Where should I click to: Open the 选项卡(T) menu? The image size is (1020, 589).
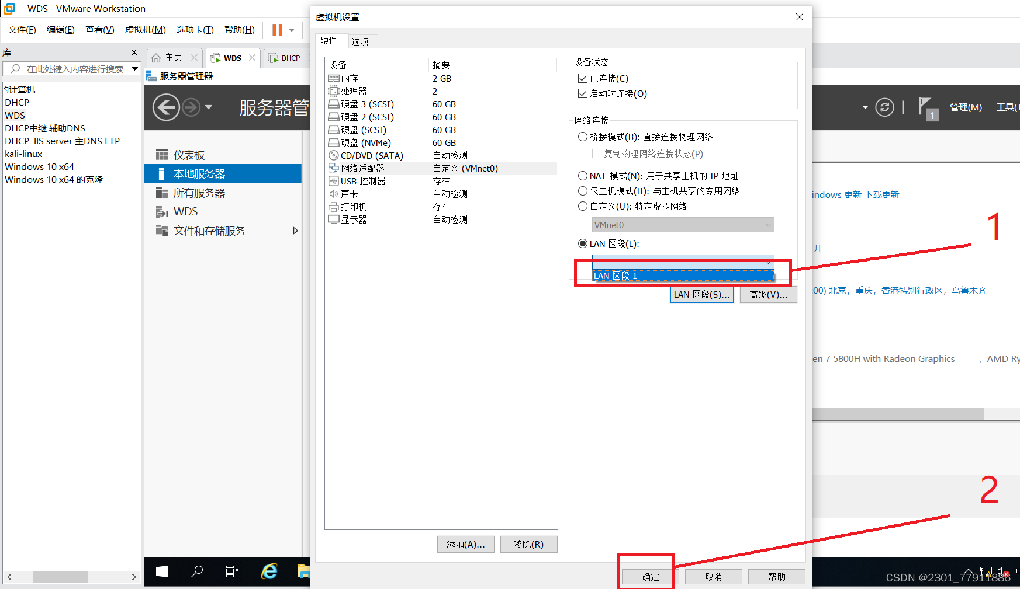(x=195, y=30)
